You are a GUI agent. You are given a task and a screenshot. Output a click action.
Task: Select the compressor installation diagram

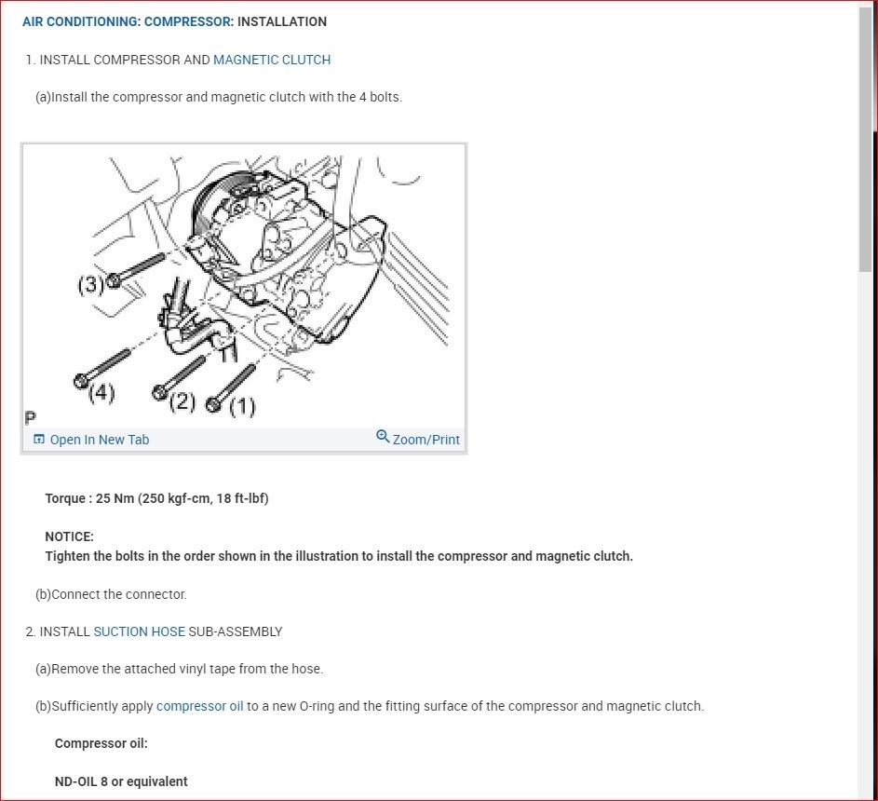click(244, 286)
